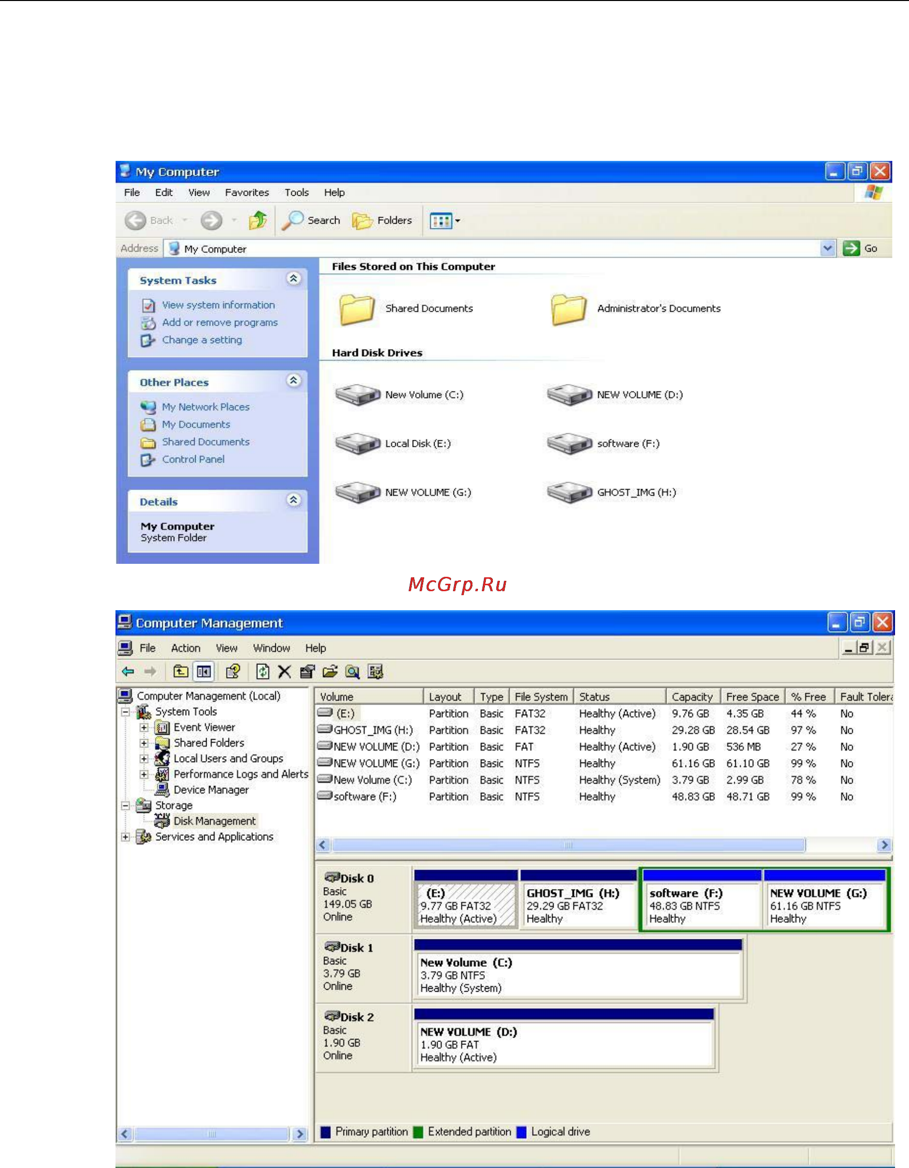Open the Help menu in Computer Management
Viewport: 909px width, 1168px height.
click(315, 648)
